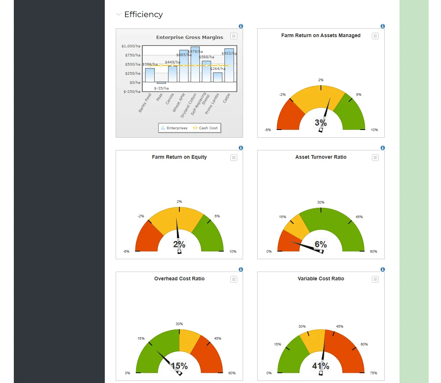Click the info icon above Farm Return on Assets Managed
This screenshot has height=383, width=441.
pos(382,26)
